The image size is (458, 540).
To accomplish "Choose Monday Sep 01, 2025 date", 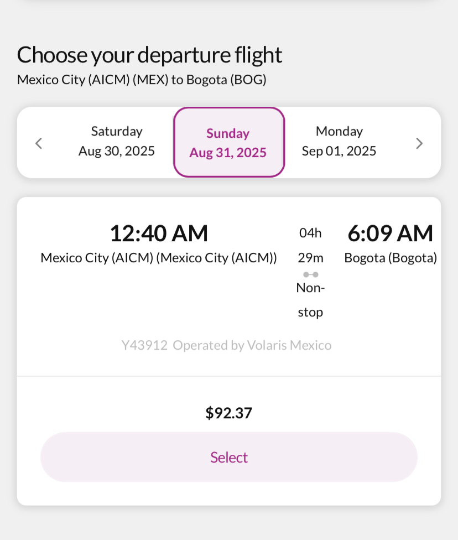I will coord(339,142).
